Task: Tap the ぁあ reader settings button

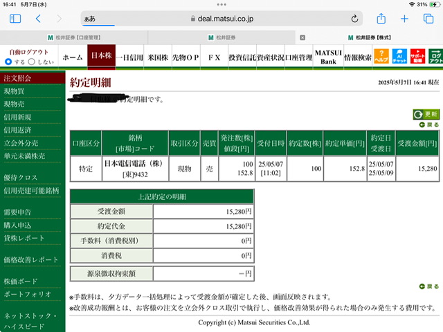Action: click(90, 19)
